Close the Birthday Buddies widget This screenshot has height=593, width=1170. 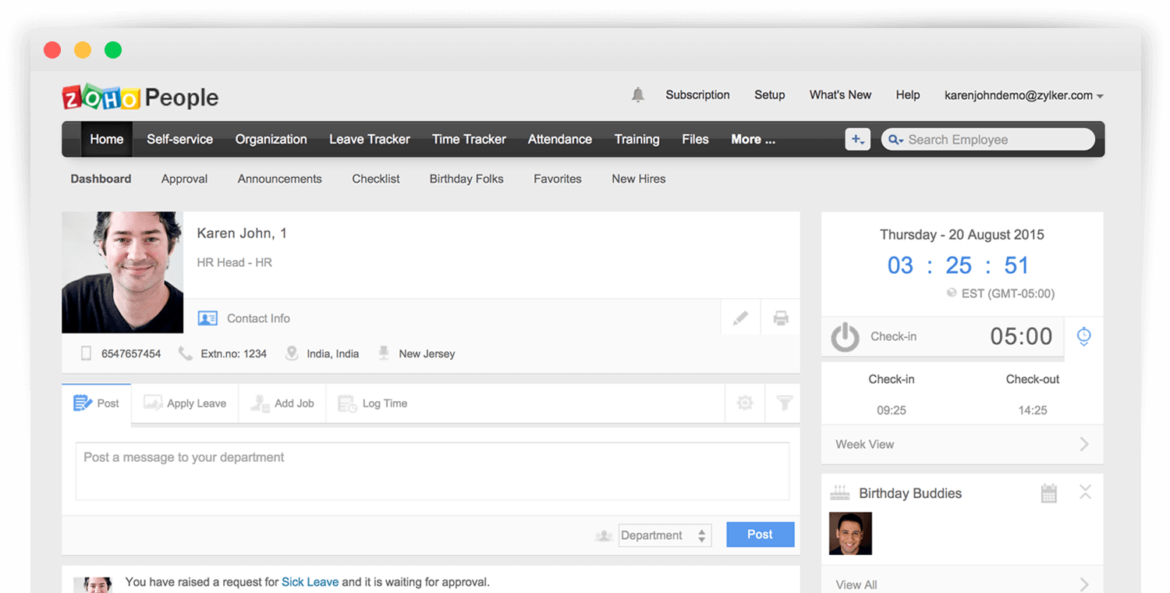[x=1085, y=492]
